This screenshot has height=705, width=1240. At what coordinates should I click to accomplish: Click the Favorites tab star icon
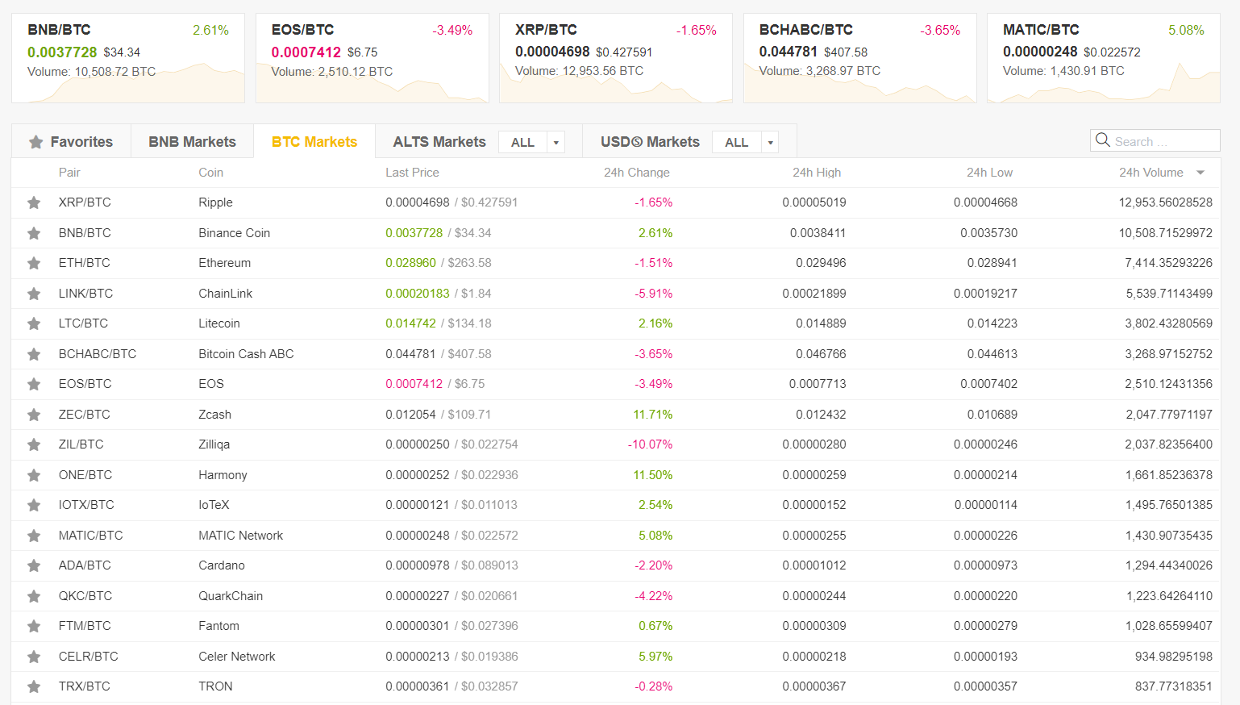[x=35, y=142]
